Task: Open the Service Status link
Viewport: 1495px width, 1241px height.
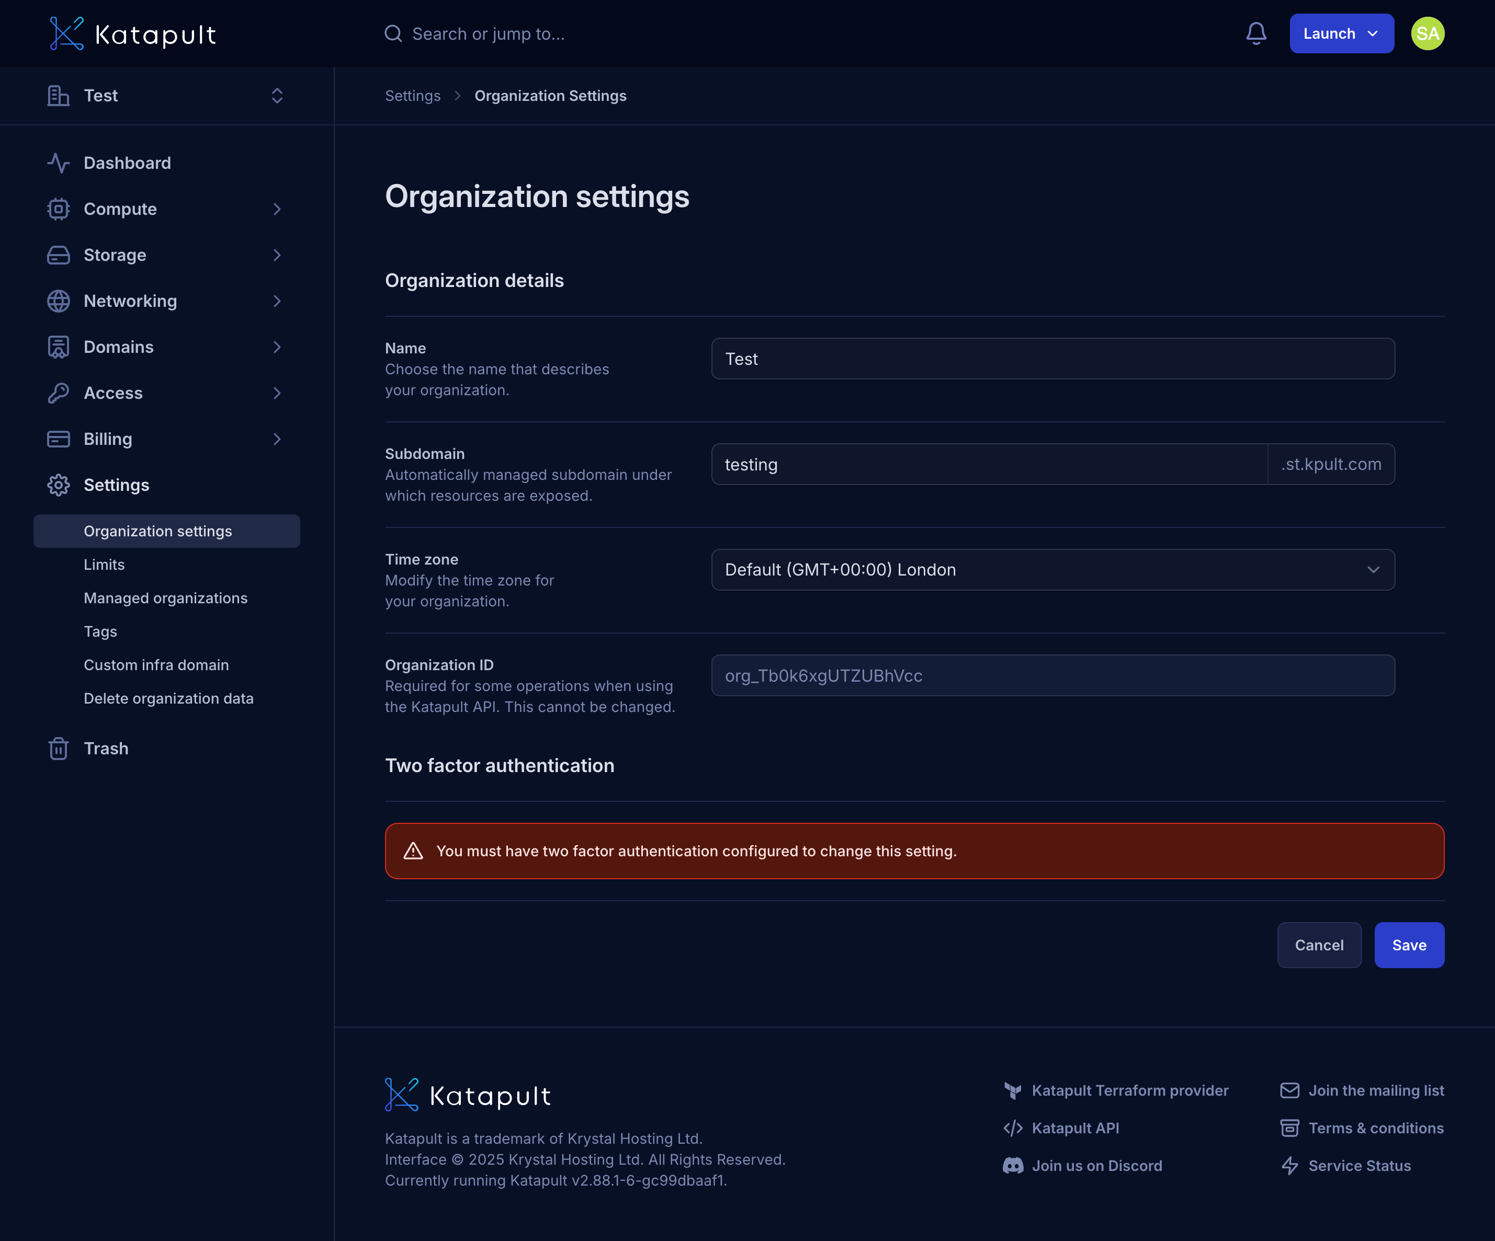Action: [x=1359, y=1166]
